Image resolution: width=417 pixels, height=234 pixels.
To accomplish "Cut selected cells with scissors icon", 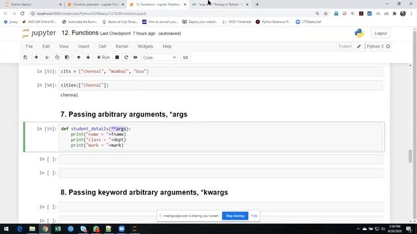I will tap(48, 57).
